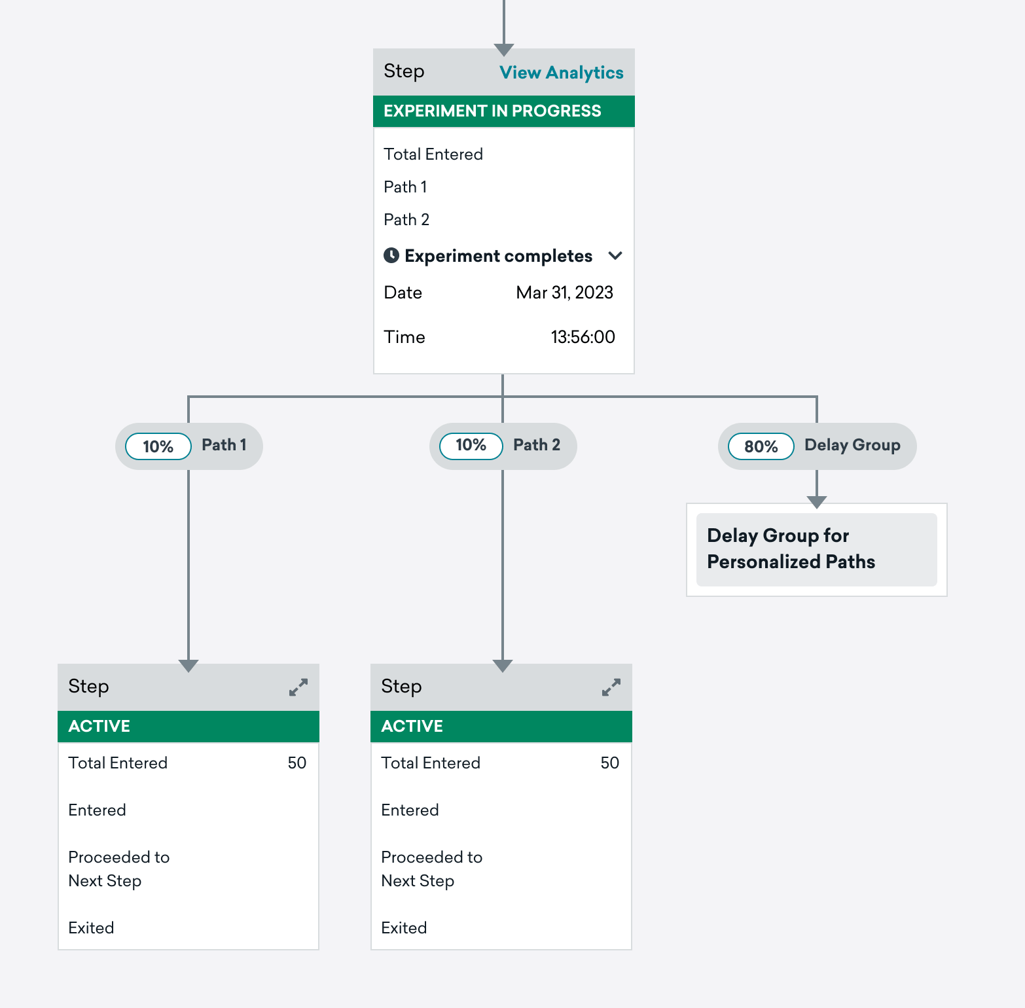Click the Experiment completes heading

(x=499, y=256)
